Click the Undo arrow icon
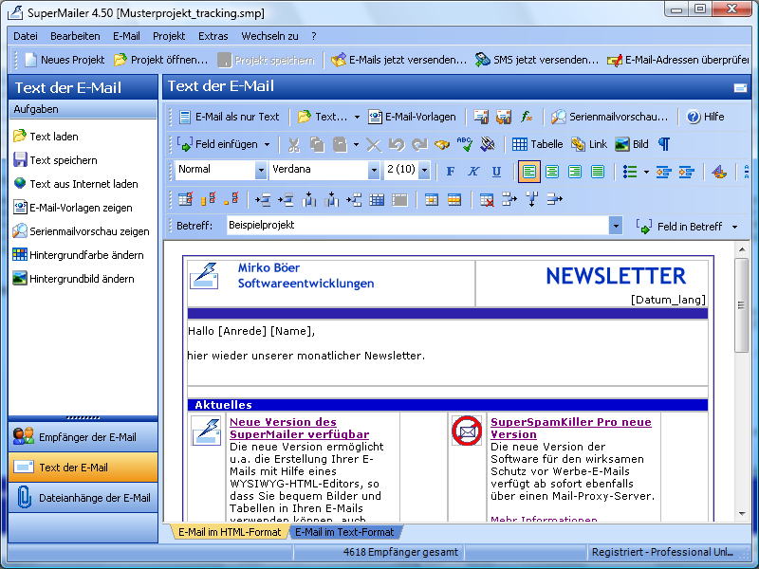 tap(397, 144)
